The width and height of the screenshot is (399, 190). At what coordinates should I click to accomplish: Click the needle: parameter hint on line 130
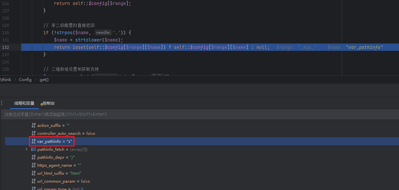[x=103, y=33]
